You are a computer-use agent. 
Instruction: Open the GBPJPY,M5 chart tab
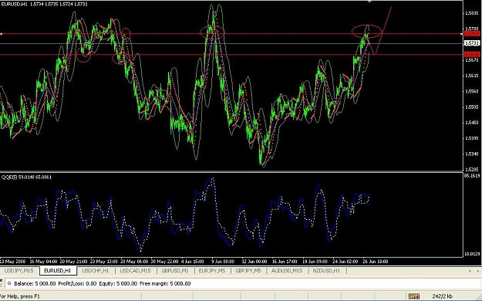248,271
